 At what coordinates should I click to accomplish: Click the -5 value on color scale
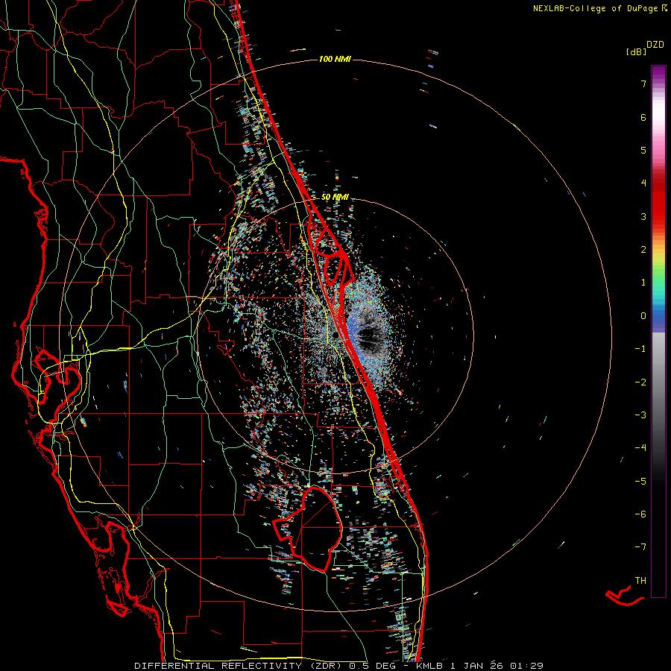coord(640,481)
